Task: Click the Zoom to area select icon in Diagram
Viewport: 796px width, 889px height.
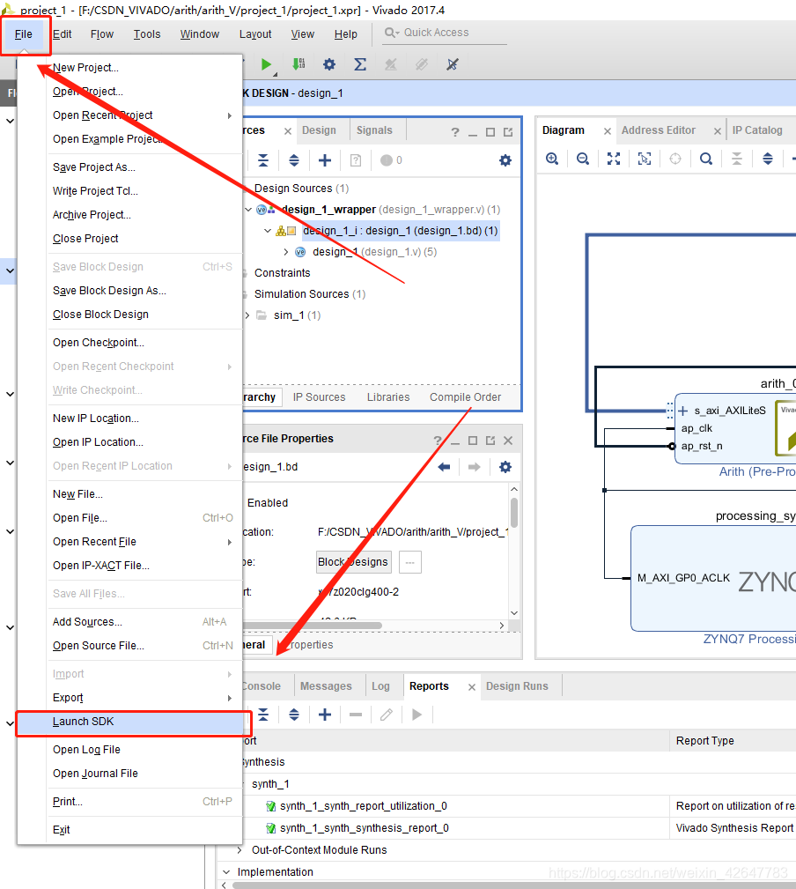Action: coord(645,159)
